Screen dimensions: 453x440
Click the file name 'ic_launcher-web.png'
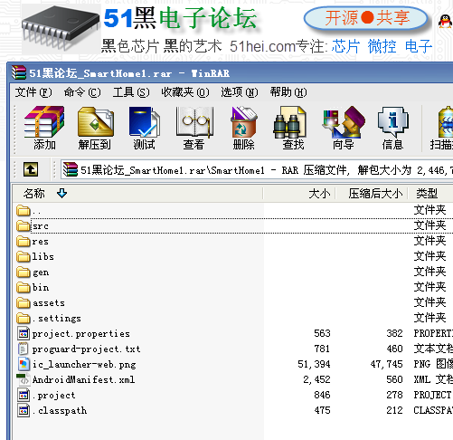[x=84, y=365]
